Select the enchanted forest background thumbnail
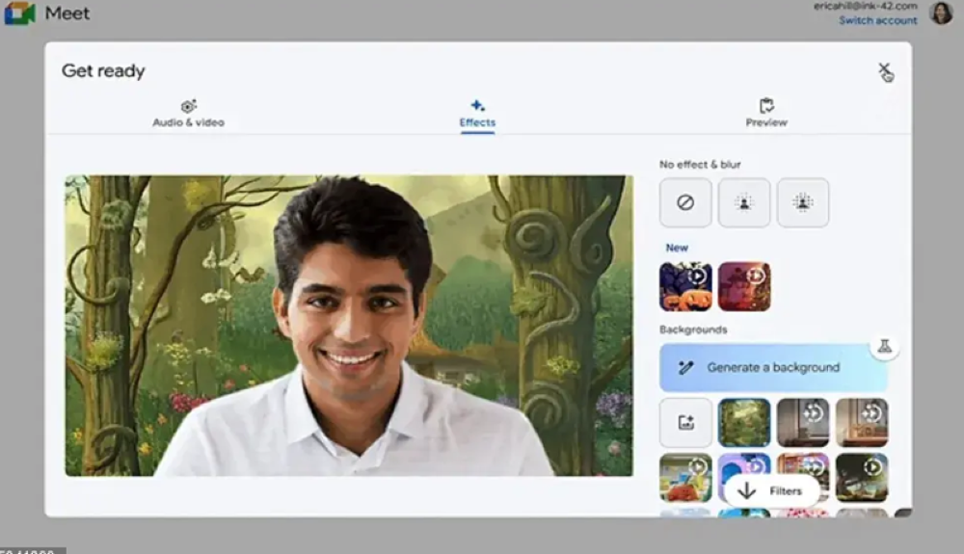 tap(744, 422)
